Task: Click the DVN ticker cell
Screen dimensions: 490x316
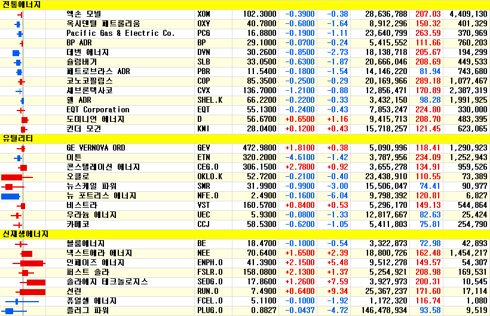Action: coord(203,53)
